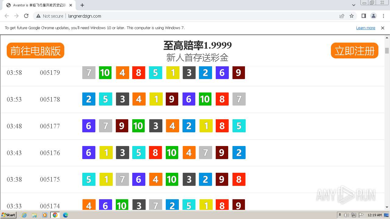Viewport: 390px width, 219px height.
Task: Click the blue 2 ball in row 005178
Action: [x=89, y=99]
